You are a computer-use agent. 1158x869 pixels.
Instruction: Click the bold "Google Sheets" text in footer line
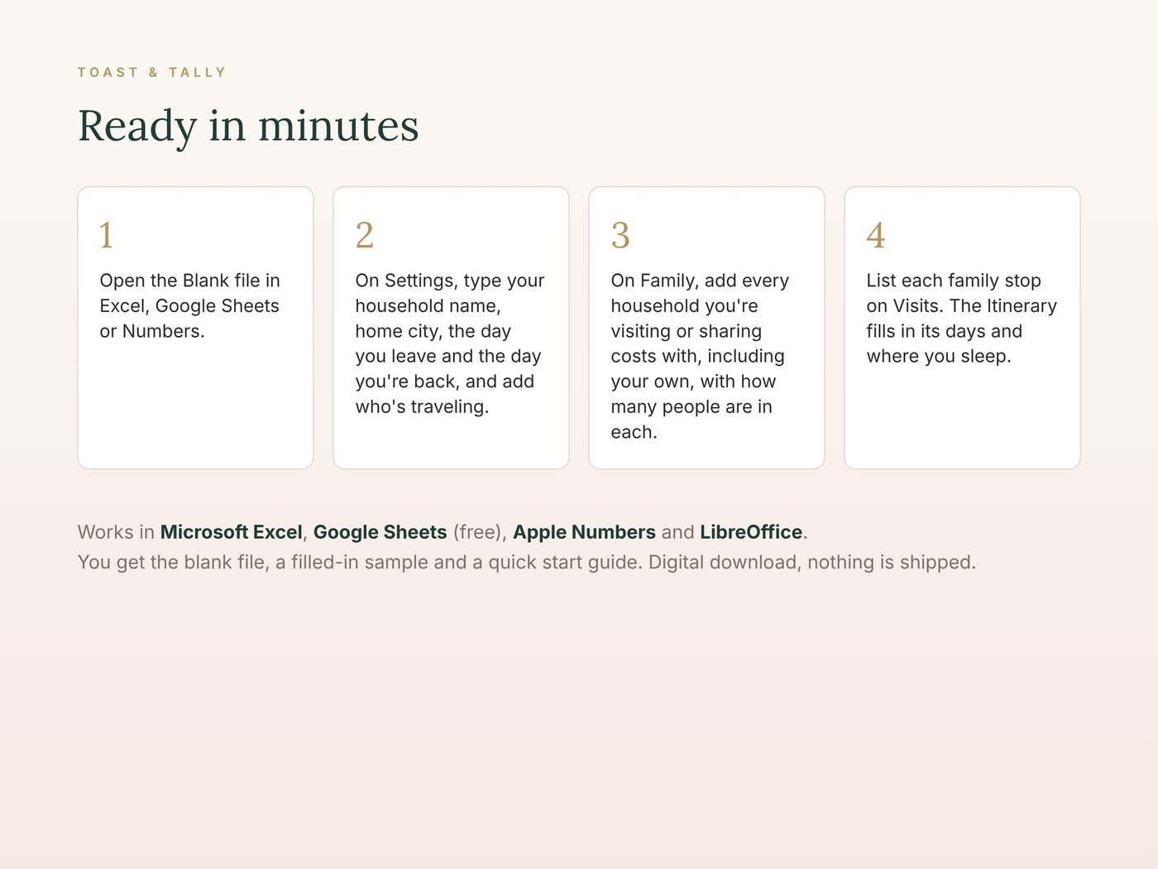coord(380,532)
